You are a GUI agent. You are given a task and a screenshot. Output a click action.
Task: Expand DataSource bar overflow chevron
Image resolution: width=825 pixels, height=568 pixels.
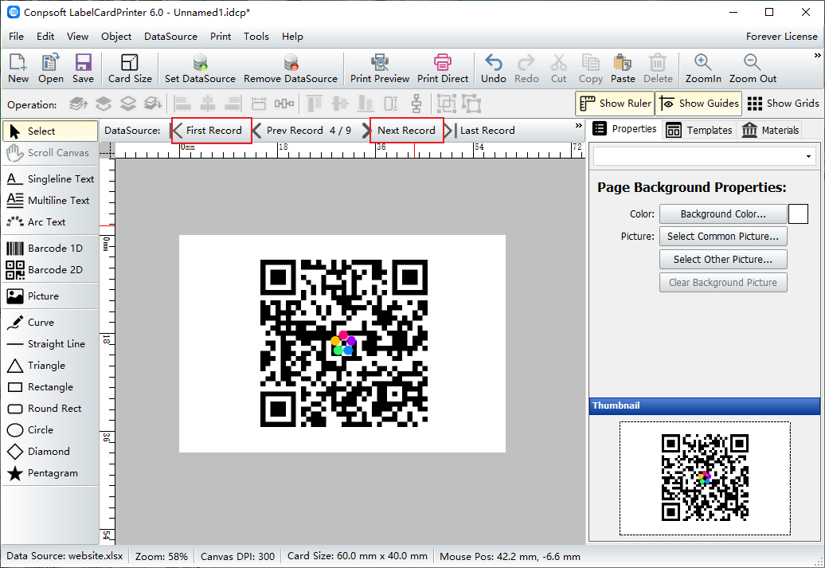pos(579,125)
